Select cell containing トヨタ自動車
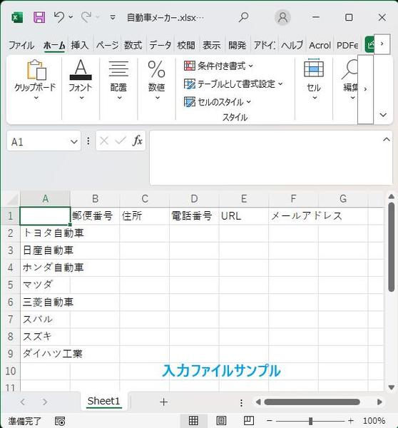 [x=45, y=233]
